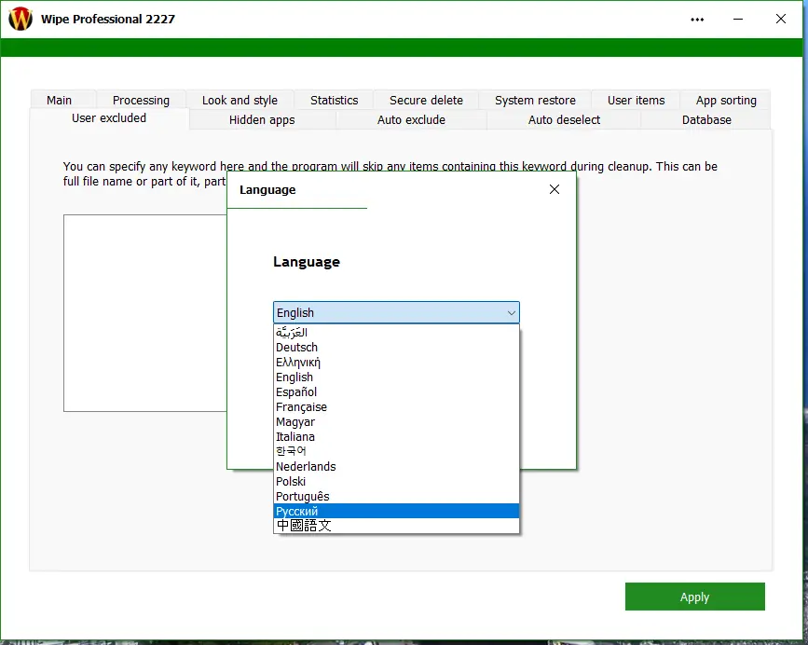Choose Italiana in the language list

(x=396, y=436)
